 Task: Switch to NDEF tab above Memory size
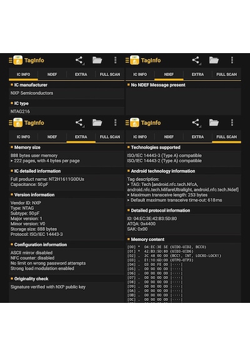[x=52, y=137]
